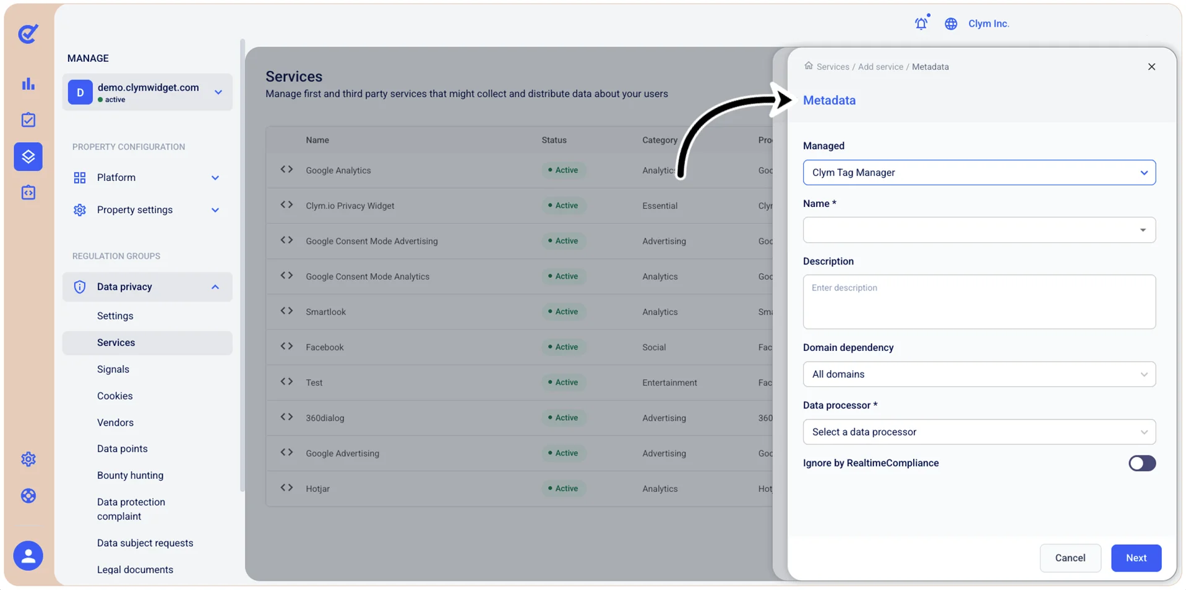
Task: Open the Name dropdown field
Action: tap(979, 230)
